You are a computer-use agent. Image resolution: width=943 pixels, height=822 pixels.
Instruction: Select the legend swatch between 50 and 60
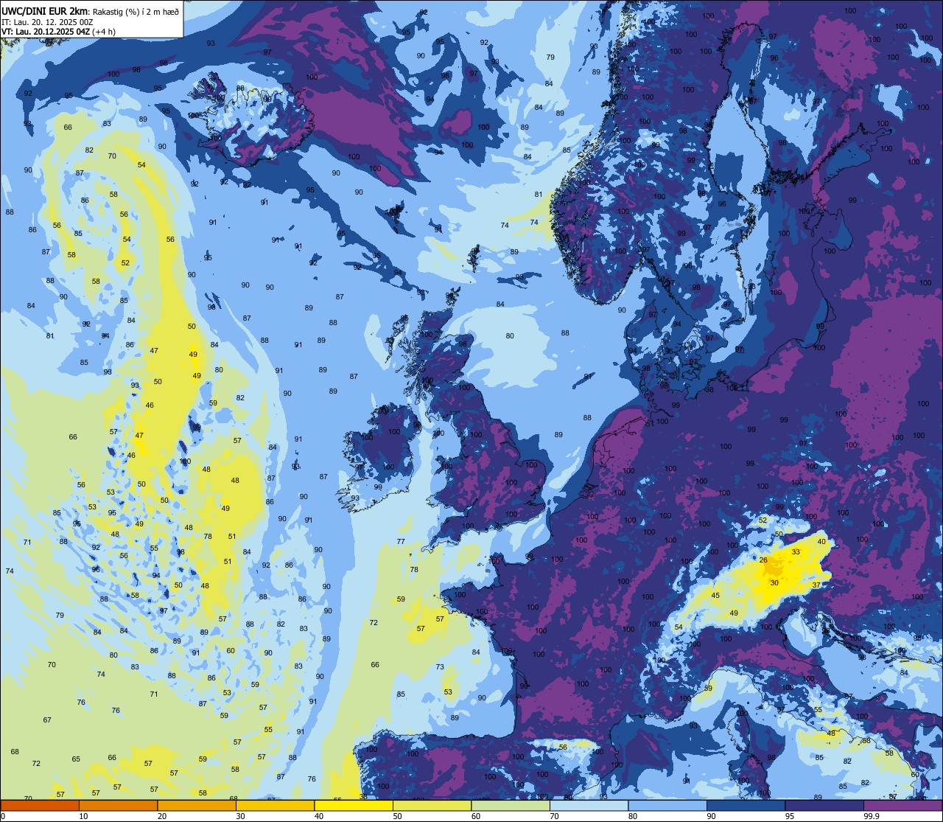pos(432,805)
